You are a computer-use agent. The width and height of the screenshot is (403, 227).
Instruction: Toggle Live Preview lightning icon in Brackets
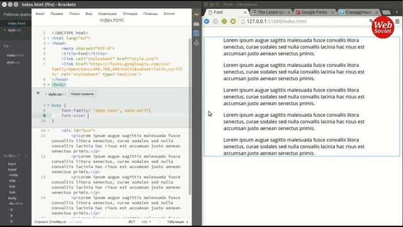196,15
